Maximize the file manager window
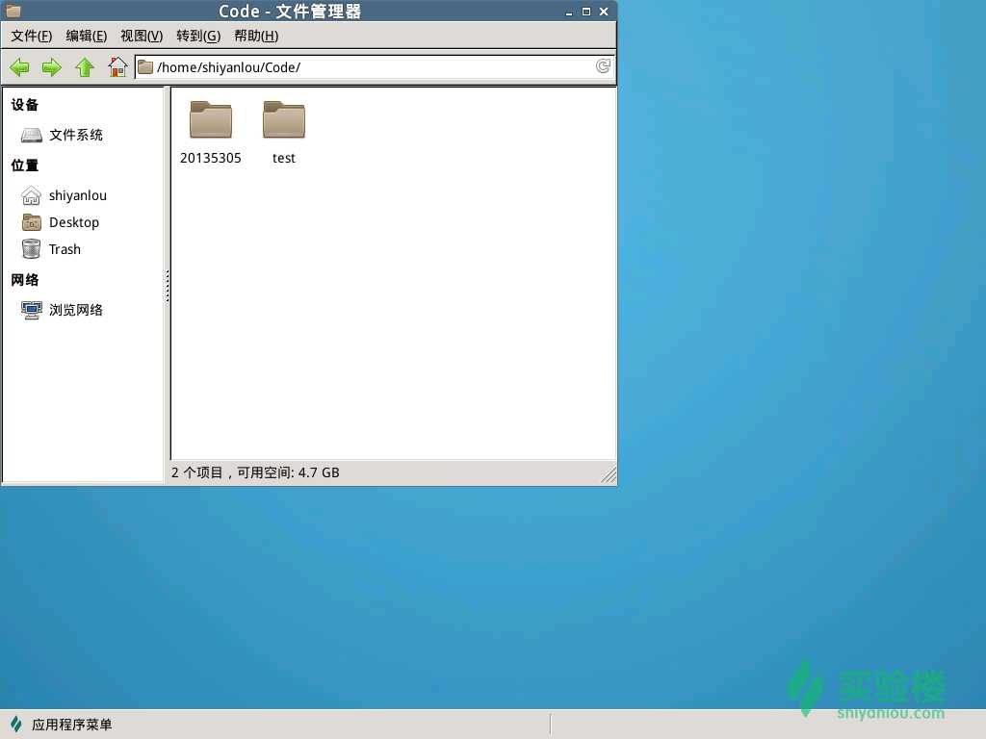The width and height of the screenshot is (986, 739). 586,12
